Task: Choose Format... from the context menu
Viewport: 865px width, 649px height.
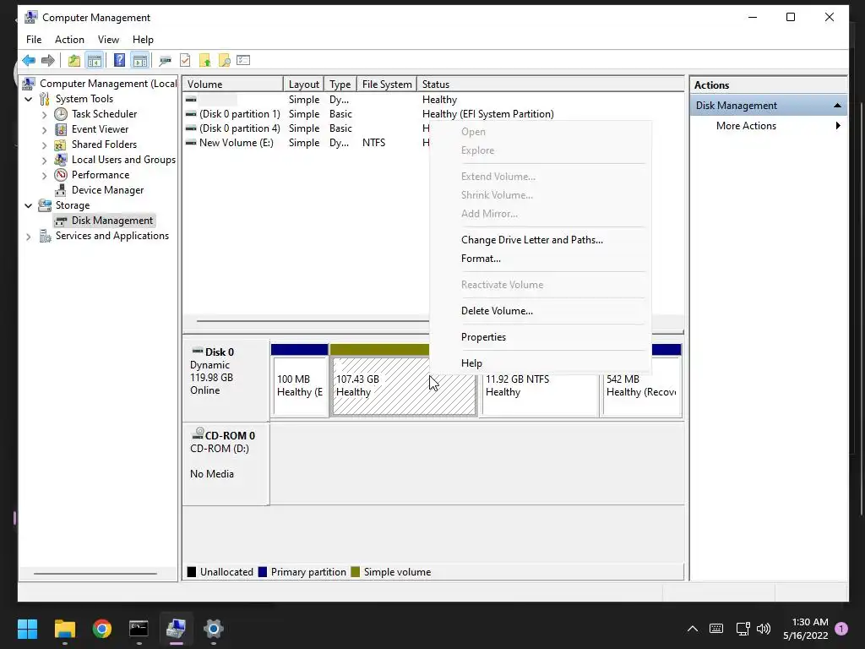Action: click(x=481, y=259)
